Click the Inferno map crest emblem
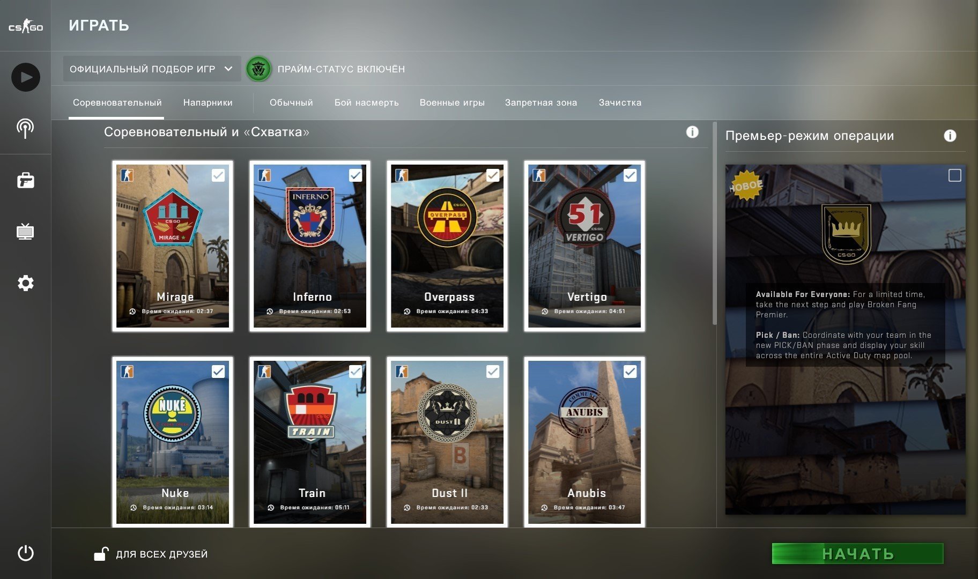Image resolution: width=978 pixels, height=579 pixels. (x=310, y=216)
